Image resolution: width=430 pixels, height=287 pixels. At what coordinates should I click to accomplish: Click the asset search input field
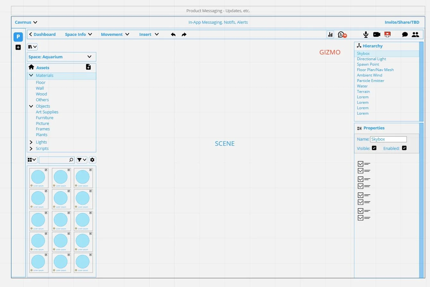pos(56,160)
